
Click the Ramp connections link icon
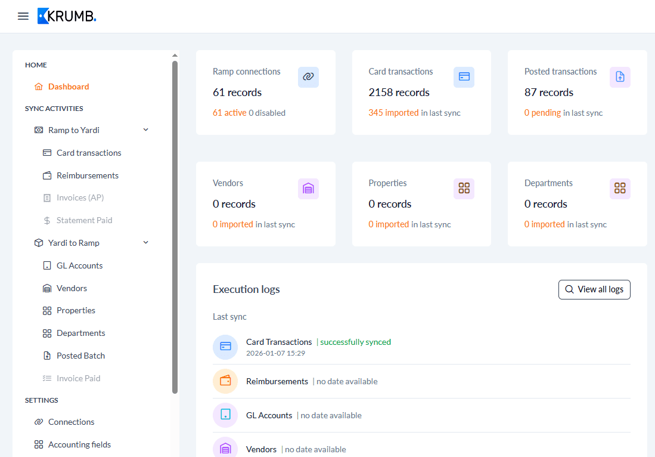point(308,77)
